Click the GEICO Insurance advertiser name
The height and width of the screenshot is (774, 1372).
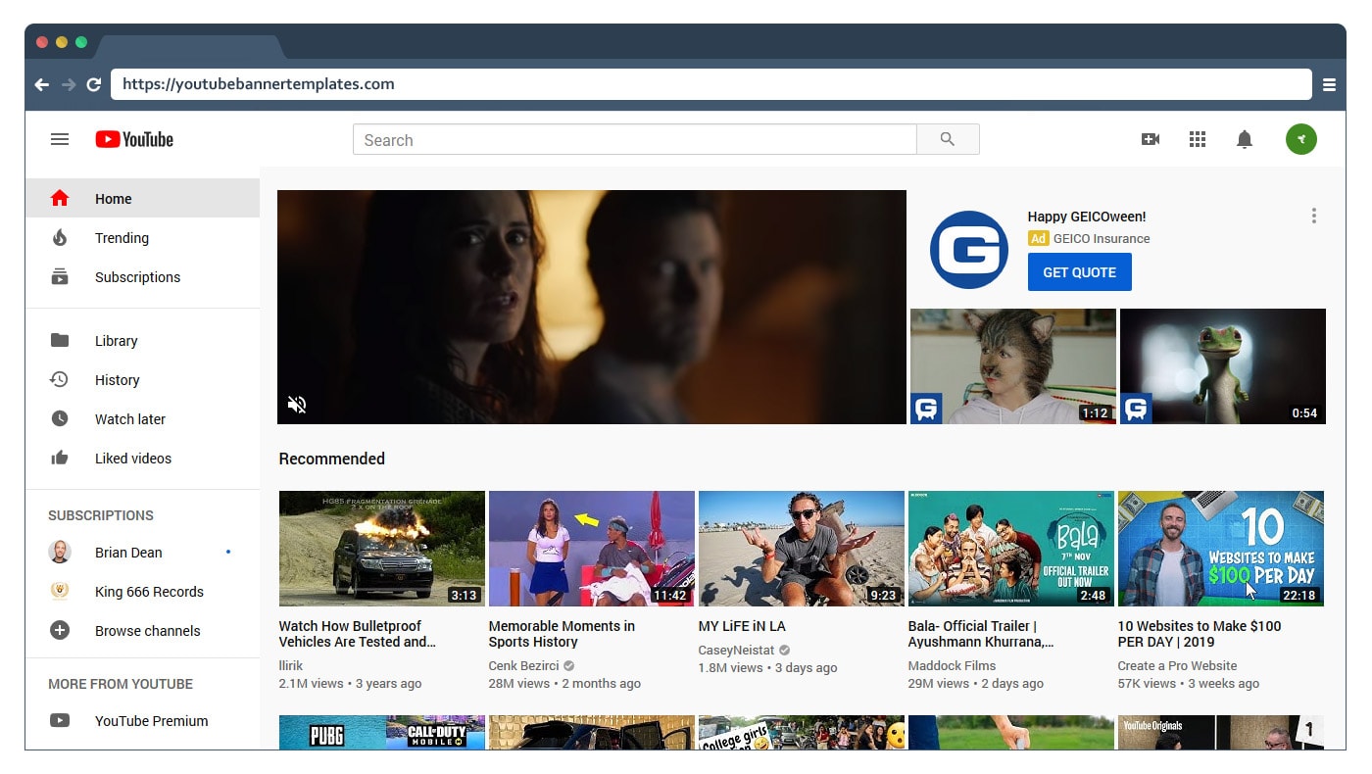tap(1102, 238)
